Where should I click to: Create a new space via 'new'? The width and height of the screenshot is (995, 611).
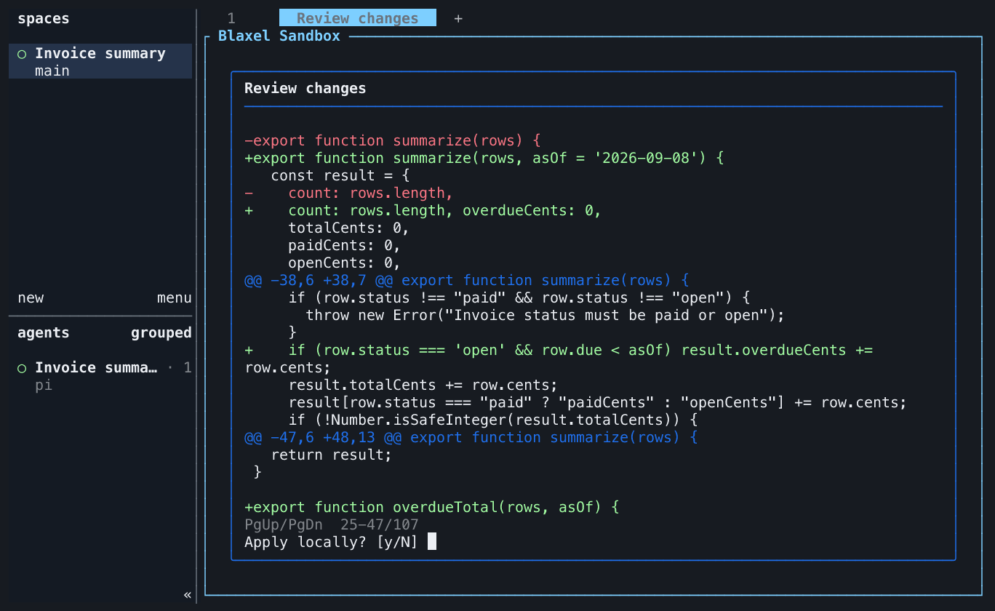31,298
